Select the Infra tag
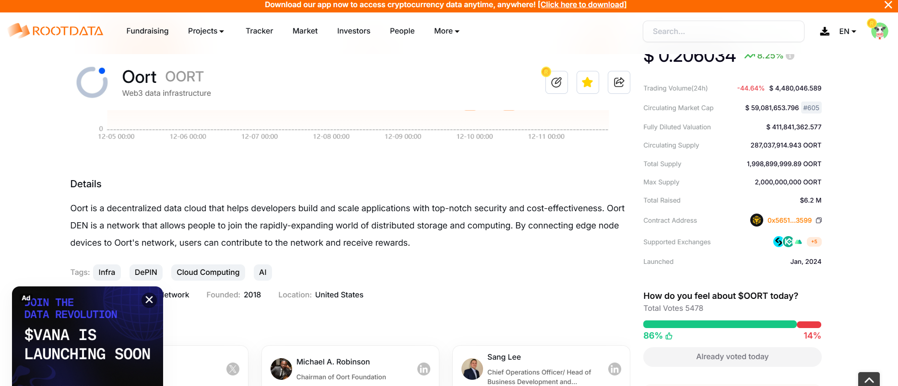Viewport: 898px width, 386px height. [x=107, y=272]
